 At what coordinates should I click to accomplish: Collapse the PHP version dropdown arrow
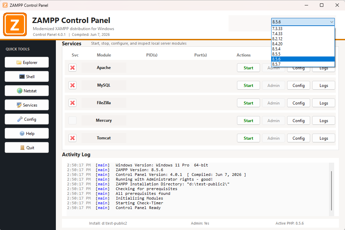(331, 22)
